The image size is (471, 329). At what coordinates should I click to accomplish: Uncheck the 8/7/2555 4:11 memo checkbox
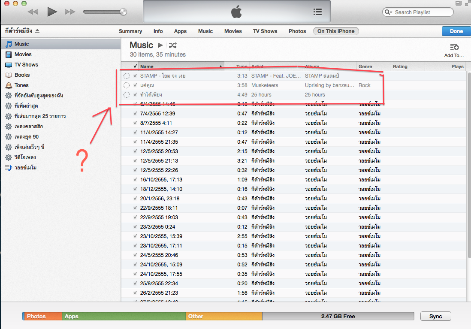click(x=135, y=123)
